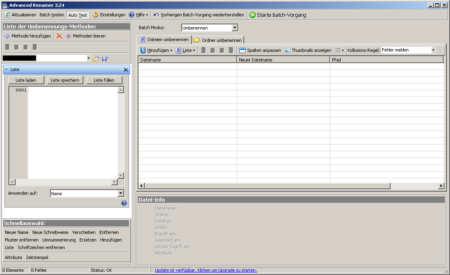The image size is (450, 275).
Task: Click the list text area scroll-down arrow
Action: 121,175
